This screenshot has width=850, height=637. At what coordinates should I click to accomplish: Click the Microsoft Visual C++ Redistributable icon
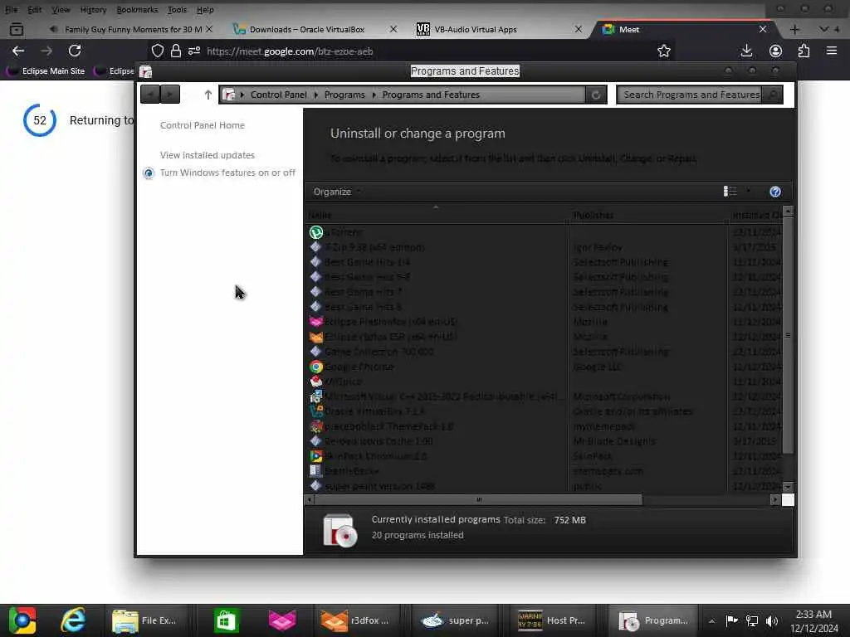(x=316, y=396)
